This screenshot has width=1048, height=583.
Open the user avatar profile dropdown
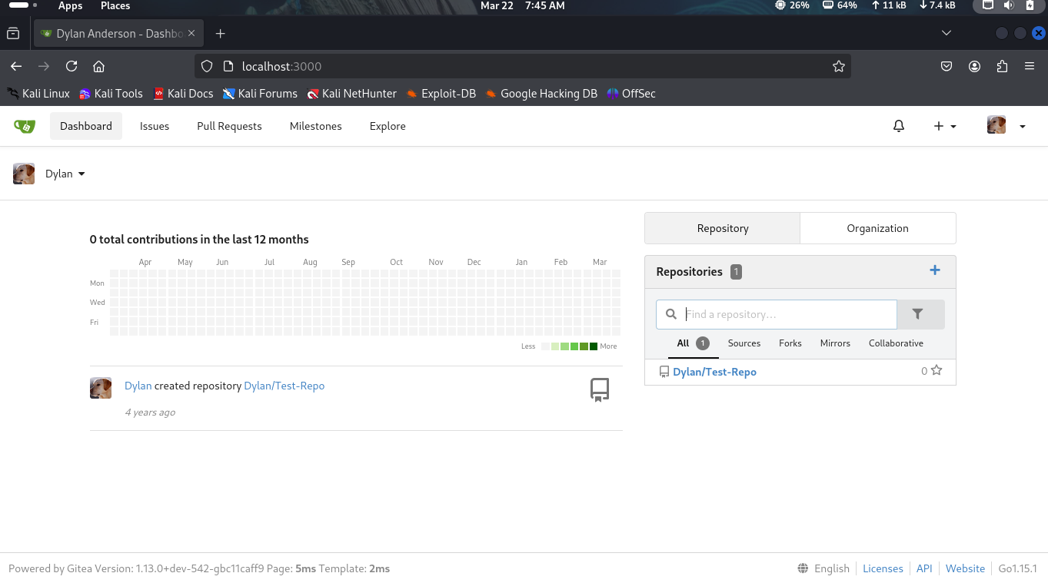click(1006, 126)
